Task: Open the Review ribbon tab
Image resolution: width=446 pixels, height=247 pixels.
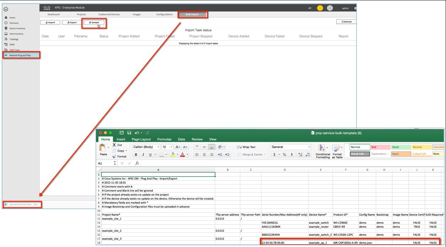Action: coord(197,139)
